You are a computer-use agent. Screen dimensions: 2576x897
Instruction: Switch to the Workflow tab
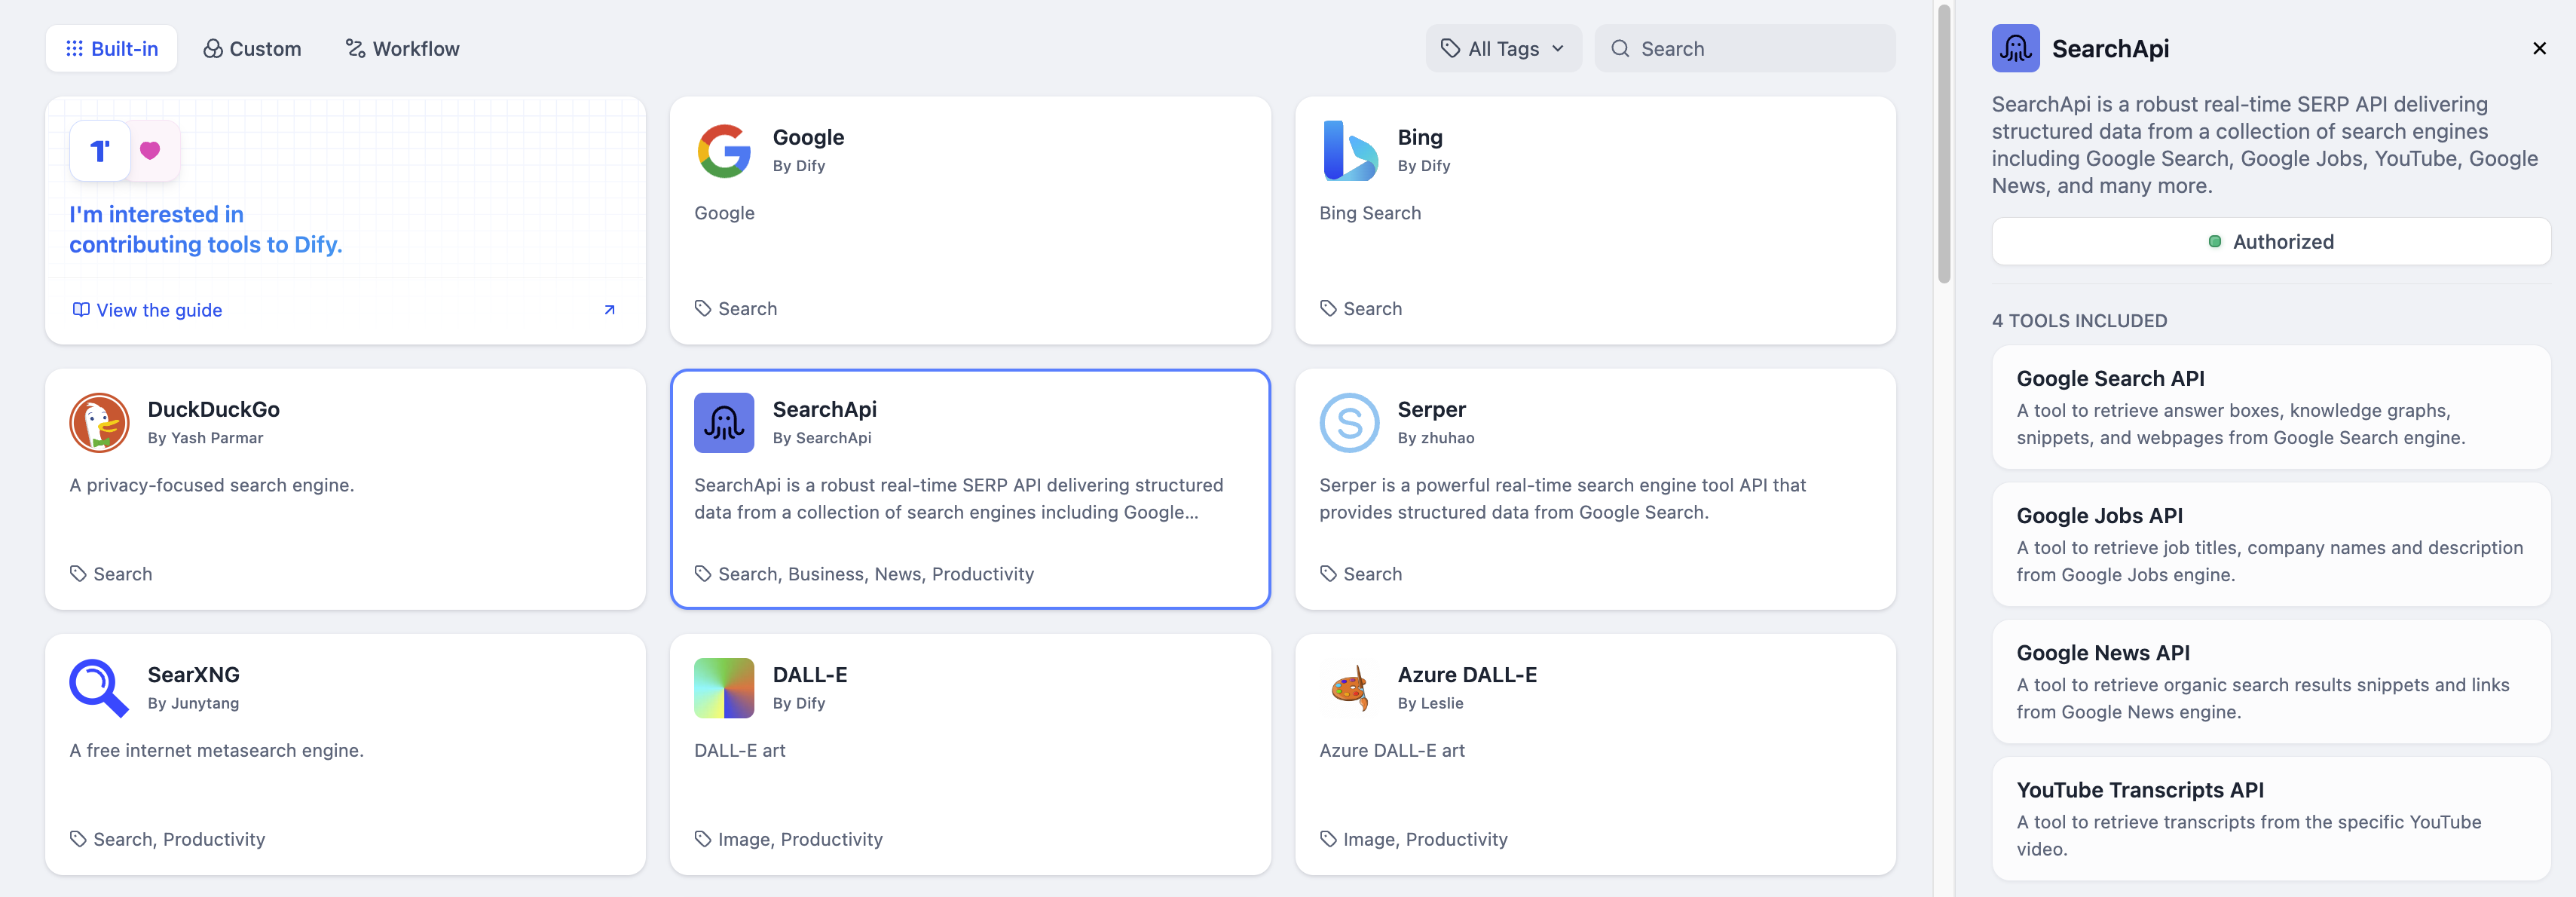(x=402, y=48)
